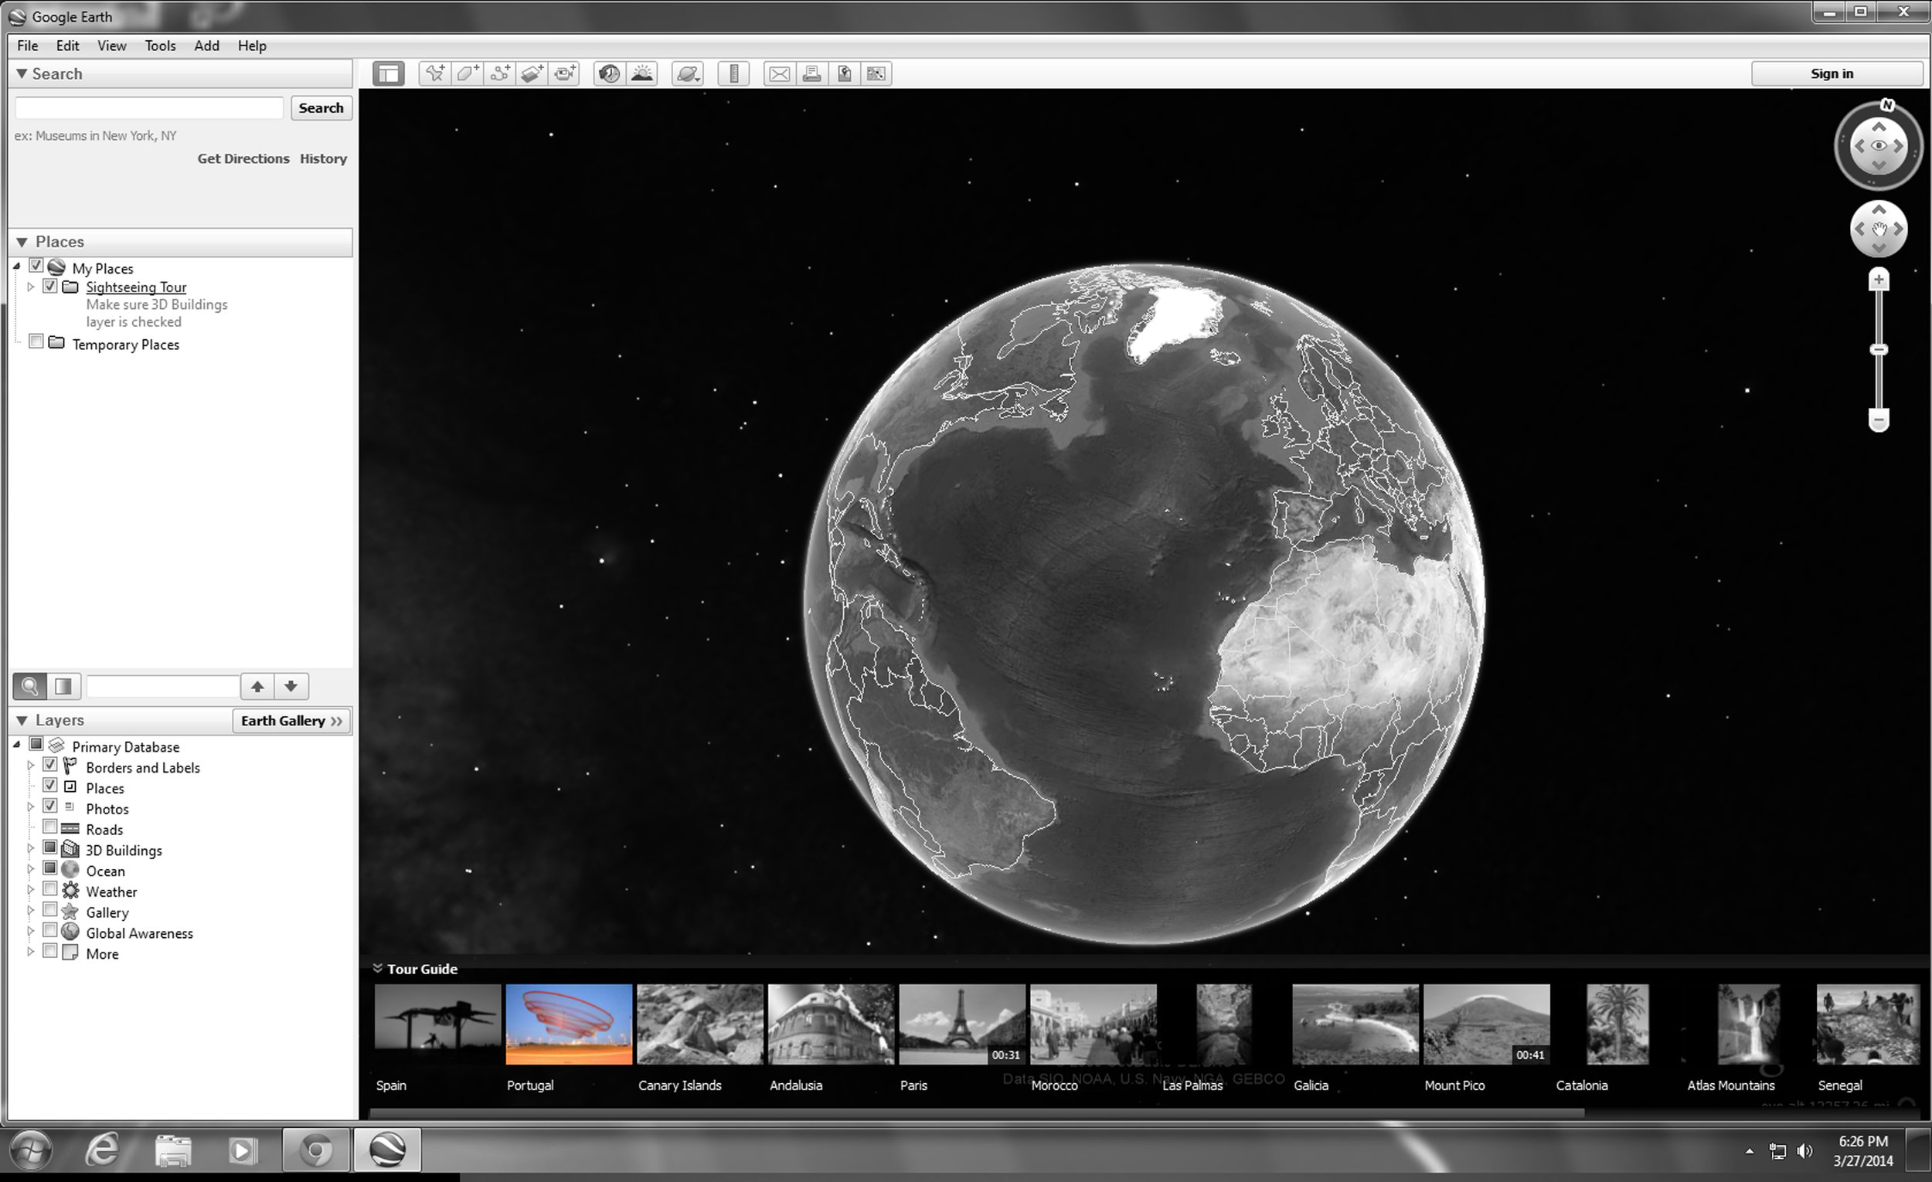Open the View menu

(x=111, y=46)
